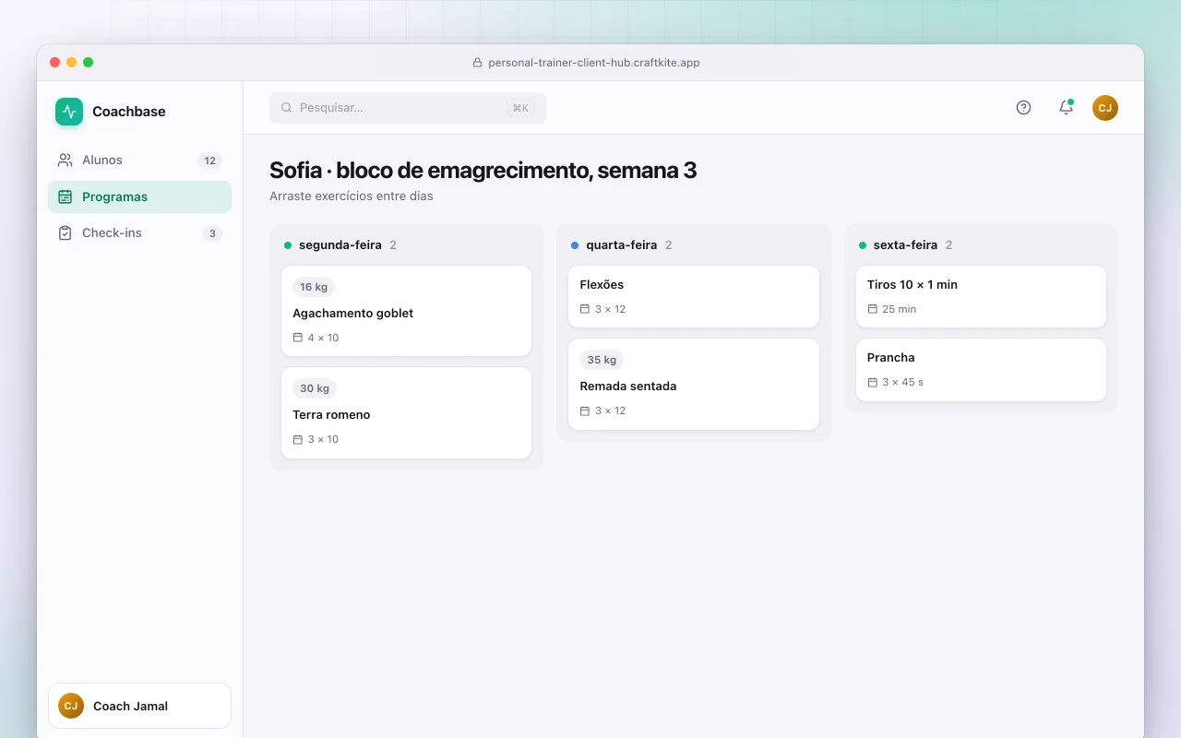This screenshot has height=738, width=1181.
Task: Click the calendar icon beside 25 min
Action: (872, 309)
